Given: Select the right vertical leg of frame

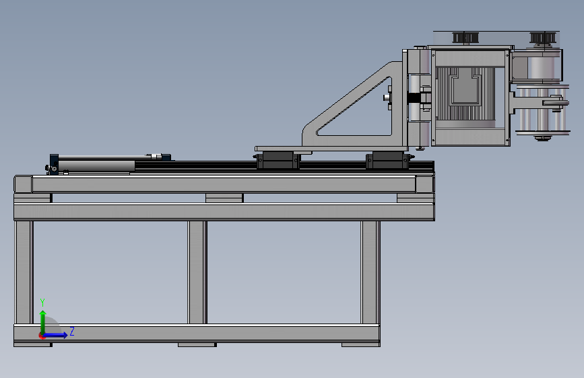Looking at the screenshot, I should point(370,272).
